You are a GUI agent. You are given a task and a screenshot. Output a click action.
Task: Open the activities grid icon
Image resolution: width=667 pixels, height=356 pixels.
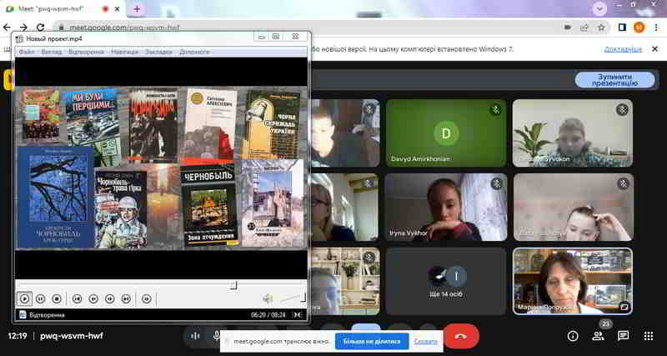[x=649, y=337]
